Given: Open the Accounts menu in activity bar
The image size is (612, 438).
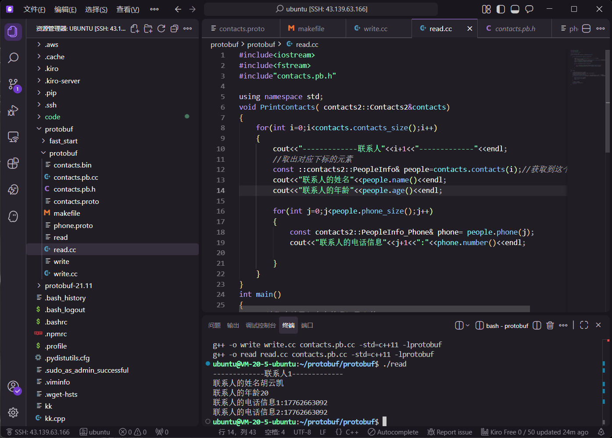Looking at the screenshot, I should 13,387.
